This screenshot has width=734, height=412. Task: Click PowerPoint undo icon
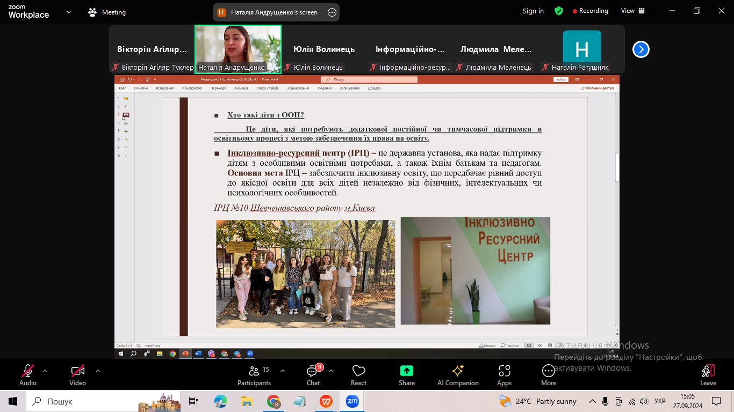pos(129,79)
